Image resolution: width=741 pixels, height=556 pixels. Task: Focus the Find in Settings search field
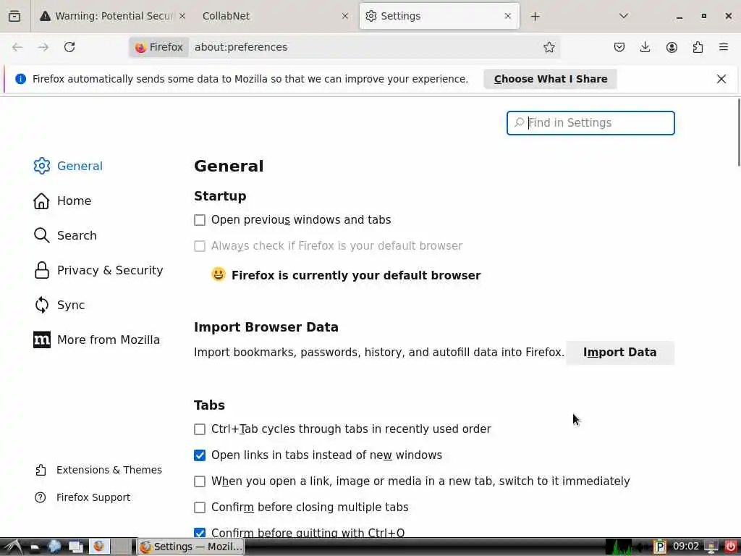tap(590, 123)
